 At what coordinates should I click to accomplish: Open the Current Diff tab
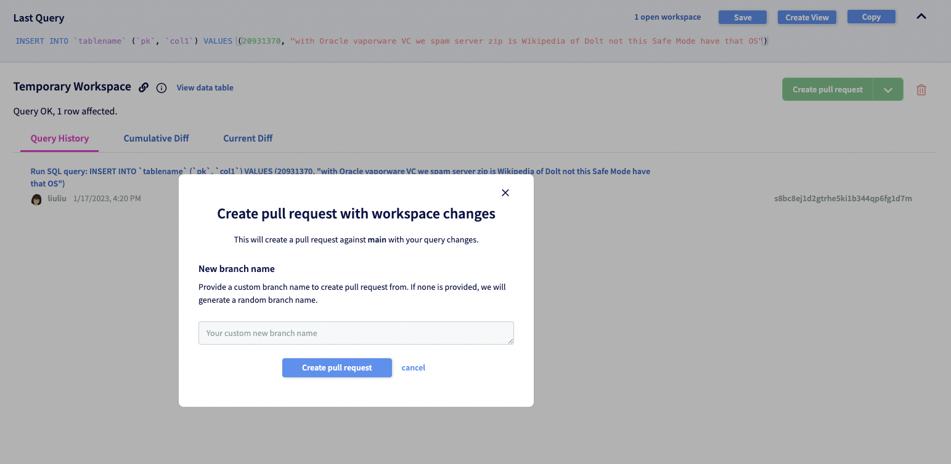click(248, 138)
